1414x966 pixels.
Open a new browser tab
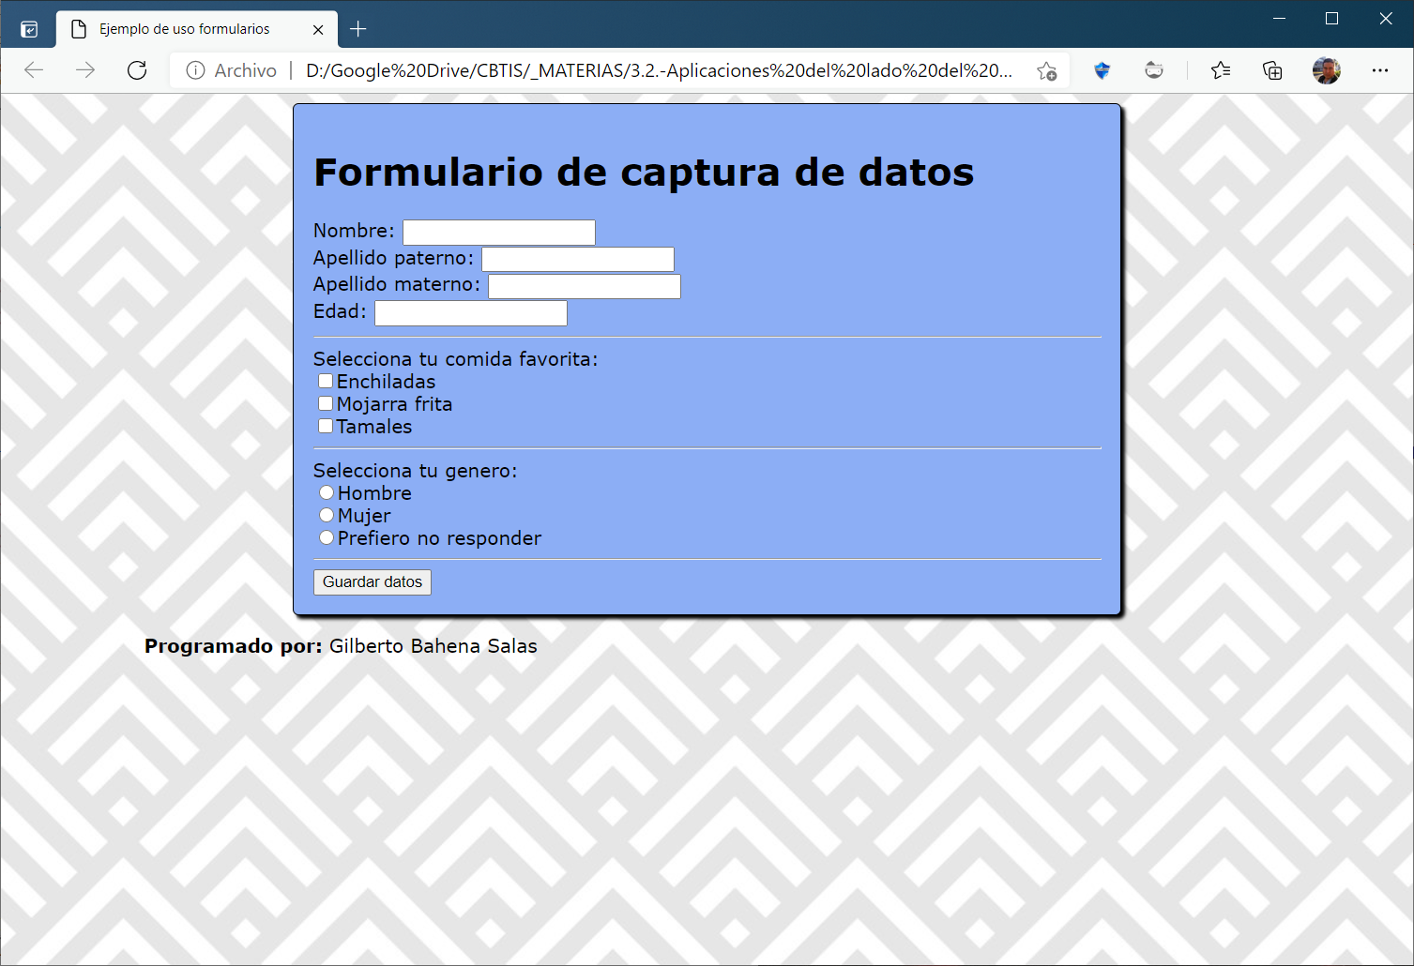click(x=358, y=29)
